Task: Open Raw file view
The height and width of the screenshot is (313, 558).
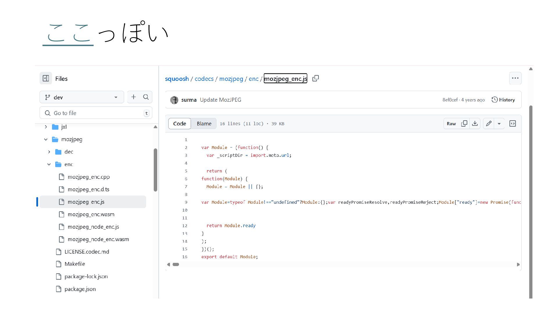Action: point(451,123)
